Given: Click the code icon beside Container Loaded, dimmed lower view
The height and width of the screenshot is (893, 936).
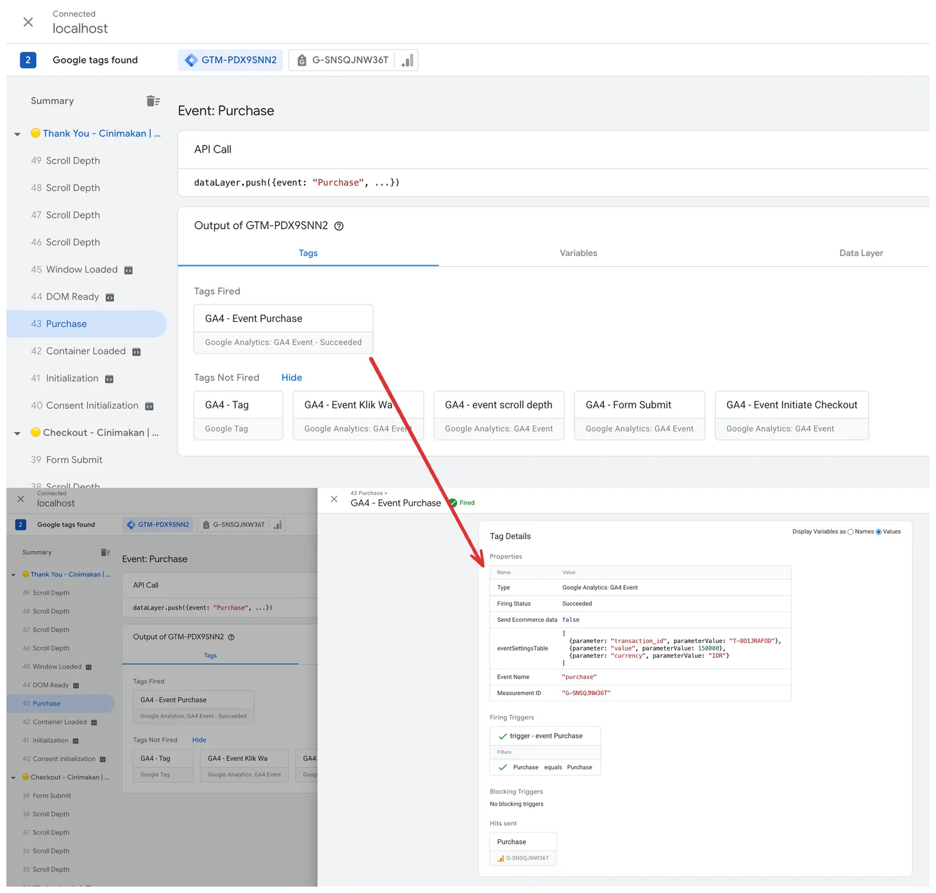Looking at the screenshot, I should [x=94, y=722].
